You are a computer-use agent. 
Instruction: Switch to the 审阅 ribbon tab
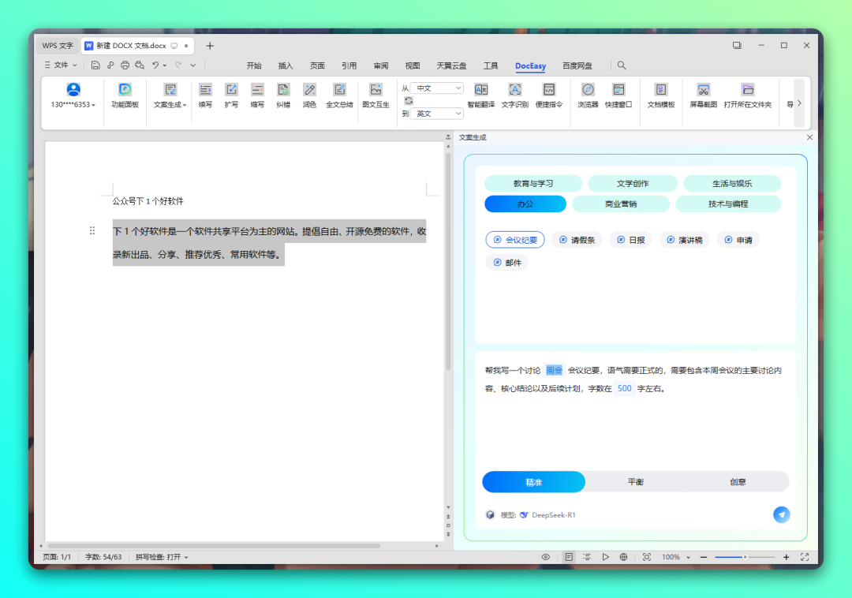pyautogui.click(x=381, y=66)
